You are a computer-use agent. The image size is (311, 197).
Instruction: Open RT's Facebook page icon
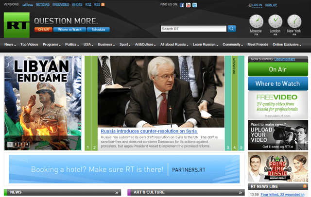coord(182,5)
